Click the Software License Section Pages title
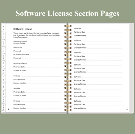The width and height of the screenshot is (135, 134). (67, 13)
